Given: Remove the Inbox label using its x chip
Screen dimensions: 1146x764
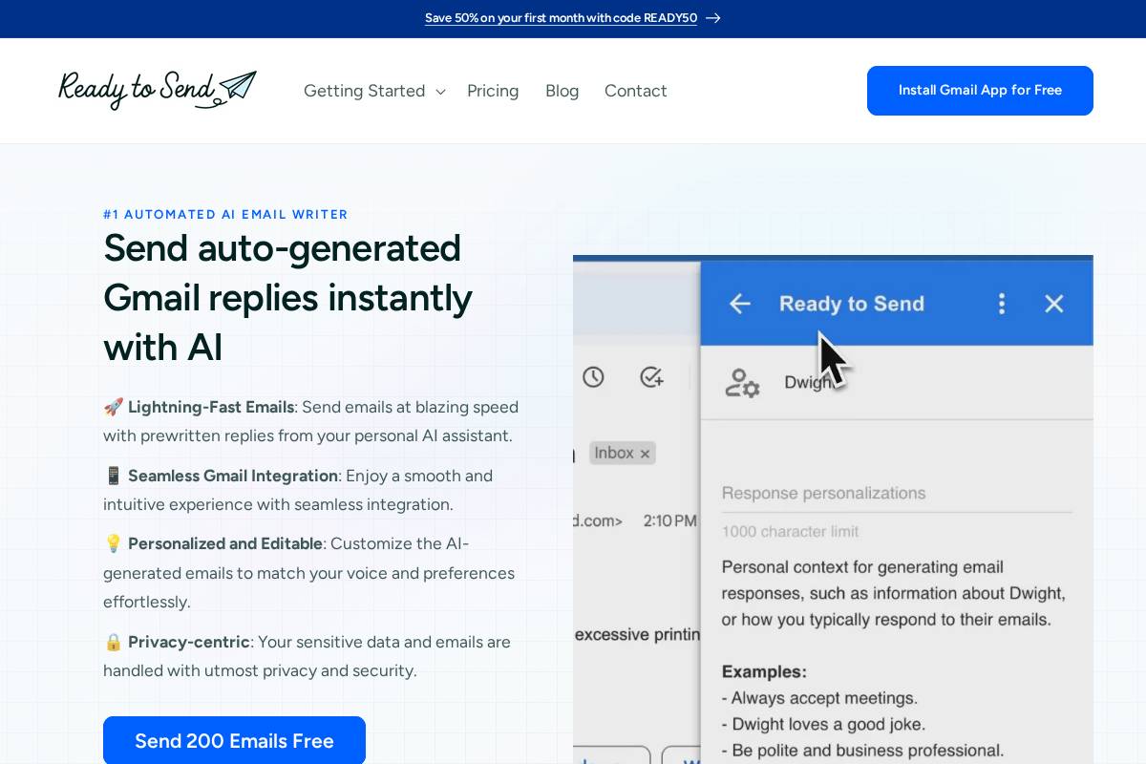Looking at the screenshot, I should point(645,453).
